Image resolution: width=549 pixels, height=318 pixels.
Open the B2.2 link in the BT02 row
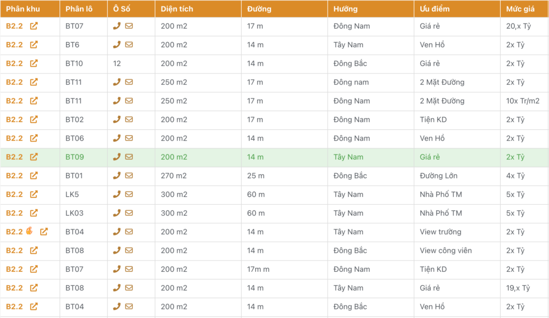pos(14,120)
